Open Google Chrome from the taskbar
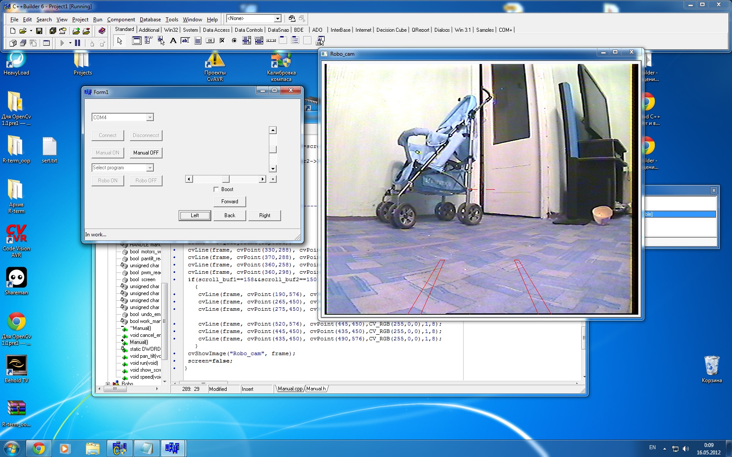The width and height of the screenshot is (732, 457). (38, 448)
